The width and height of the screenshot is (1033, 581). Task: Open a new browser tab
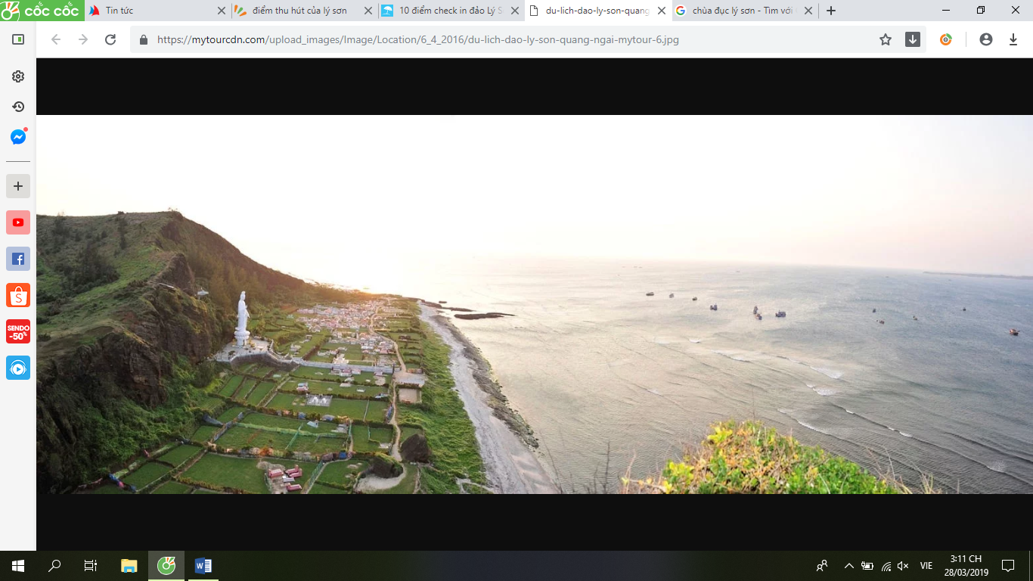[x=831, y=11]
